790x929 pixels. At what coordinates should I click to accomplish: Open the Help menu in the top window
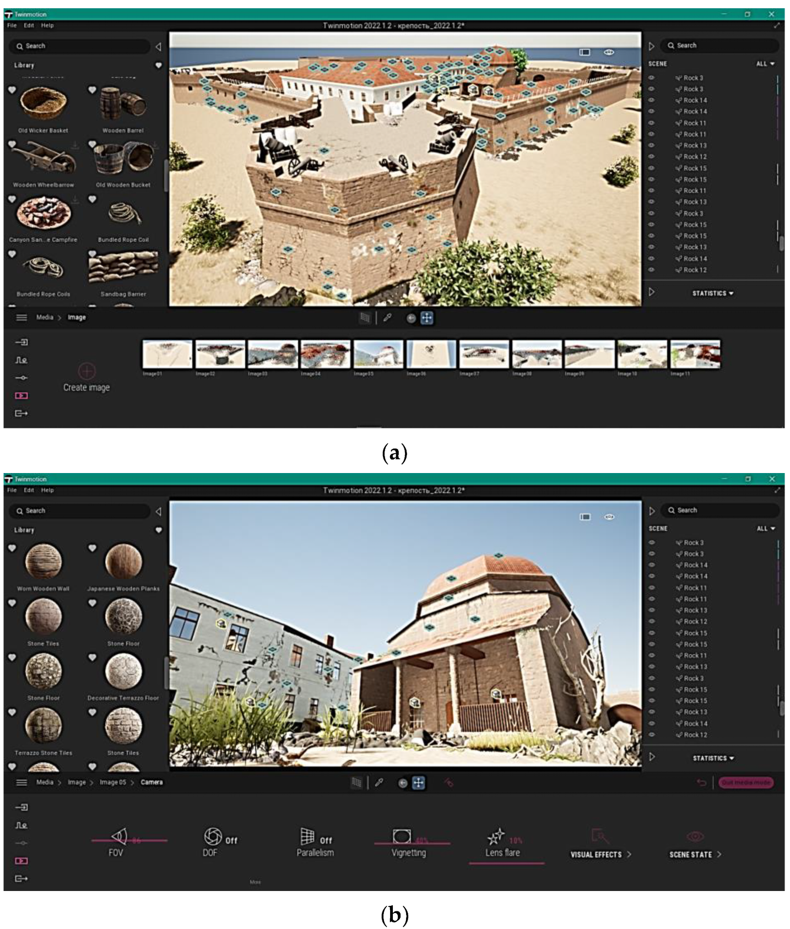point(47,25)
